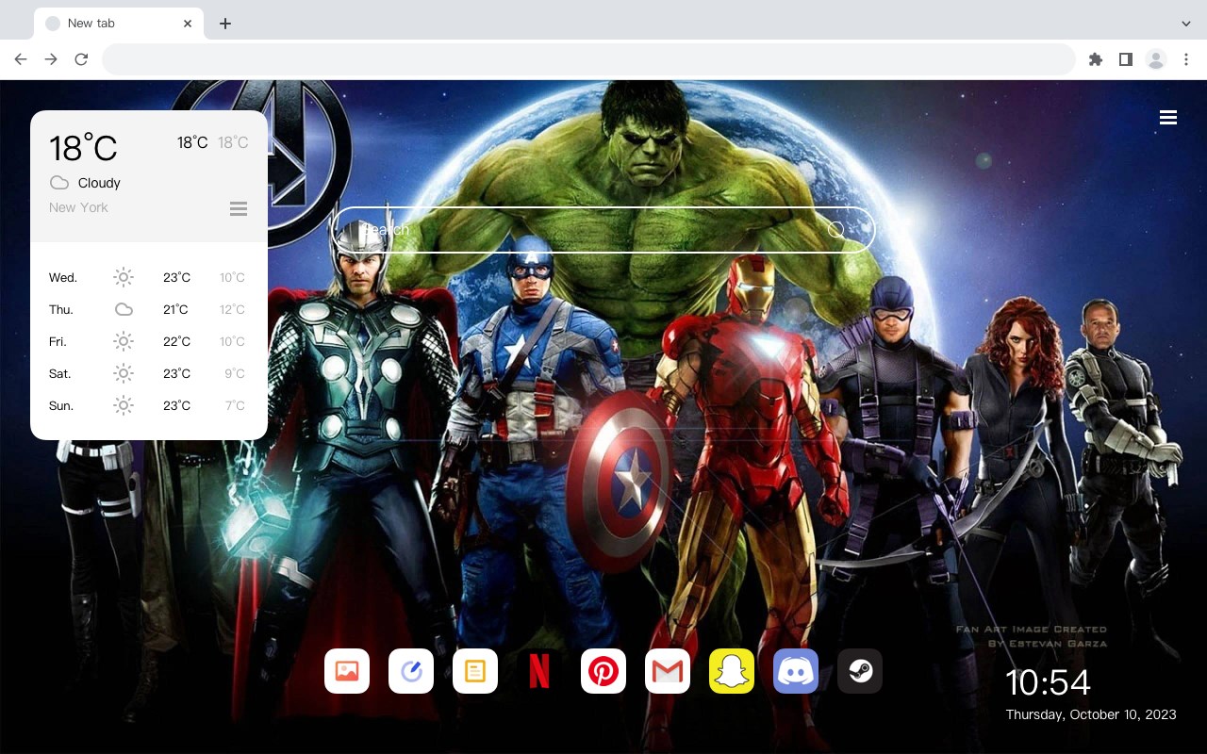This screenshot has width=1207, height=754.
Task: Open the Snapchat shortcut icon
Action: 732,671
